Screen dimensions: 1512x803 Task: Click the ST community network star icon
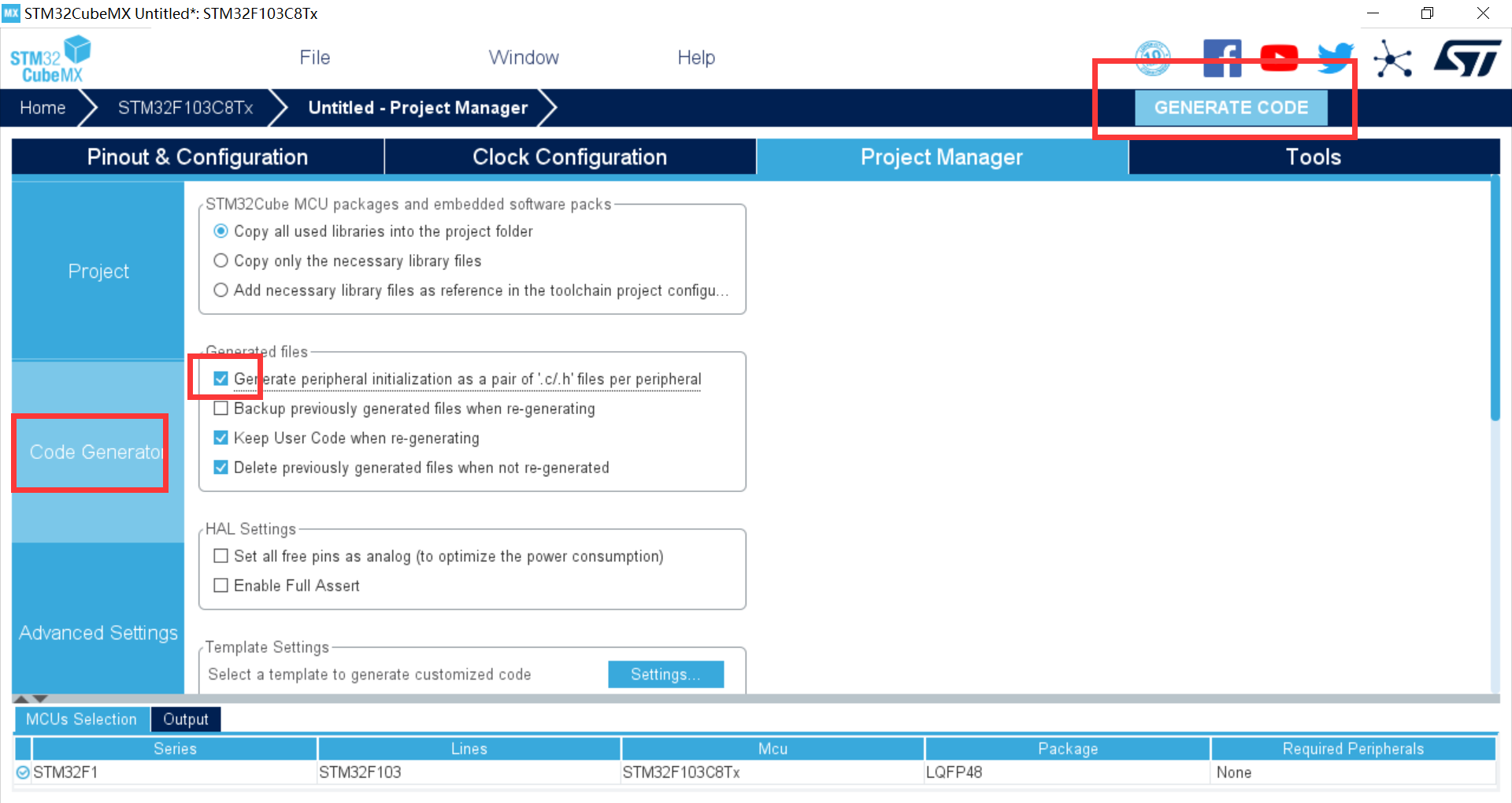(x=1392, y=58)
